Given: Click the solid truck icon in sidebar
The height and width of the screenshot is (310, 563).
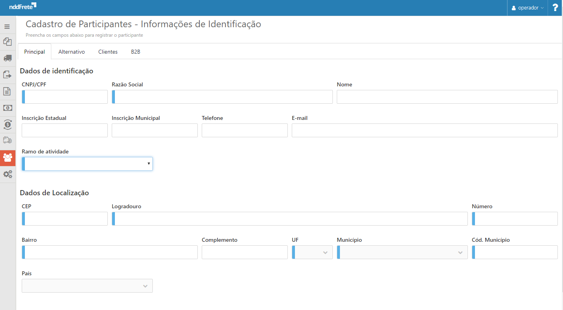Looking at the screenshot, I should click(7, 58).
